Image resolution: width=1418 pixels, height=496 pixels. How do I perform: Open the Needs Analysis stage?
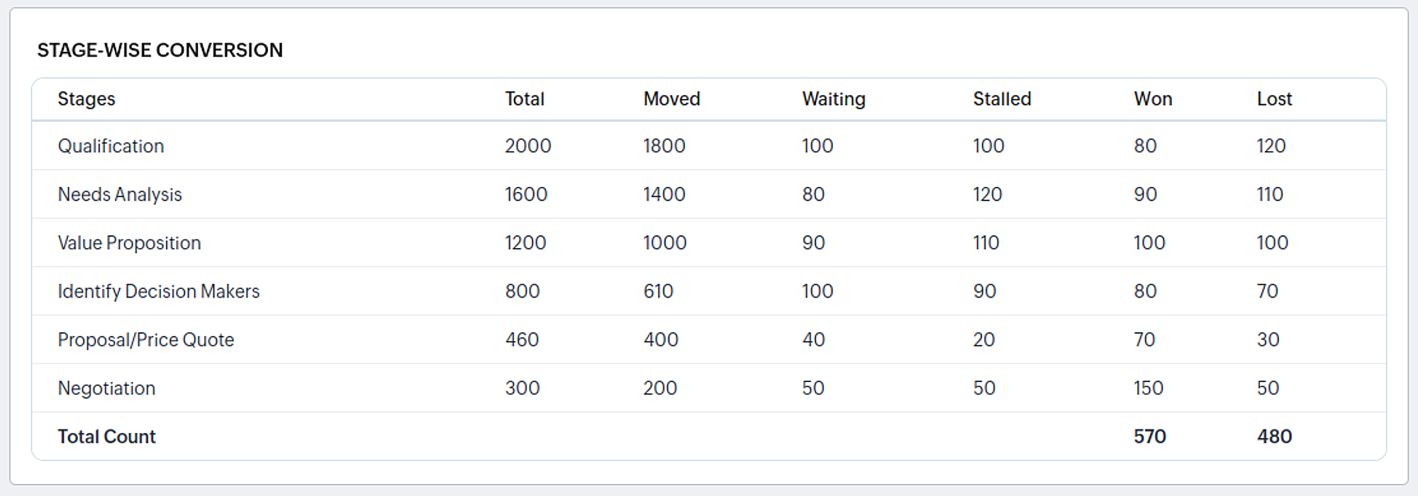[120, 194]
